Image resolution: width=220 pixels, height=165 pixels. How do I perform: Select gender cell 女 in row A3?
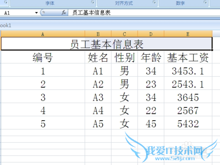pos(125,96)
